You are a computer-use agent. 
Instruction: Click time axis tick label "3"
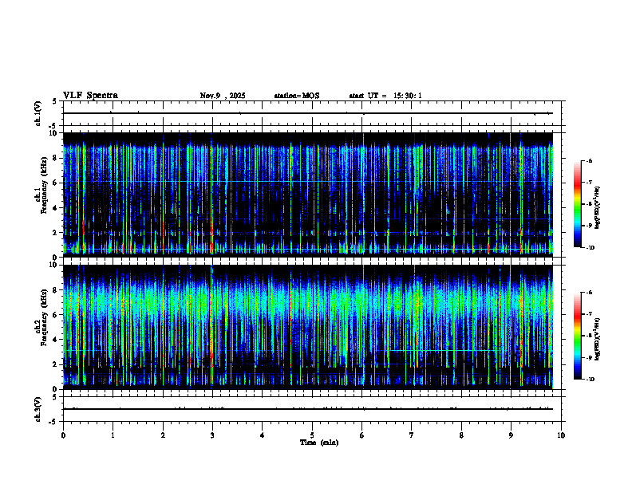212,435
